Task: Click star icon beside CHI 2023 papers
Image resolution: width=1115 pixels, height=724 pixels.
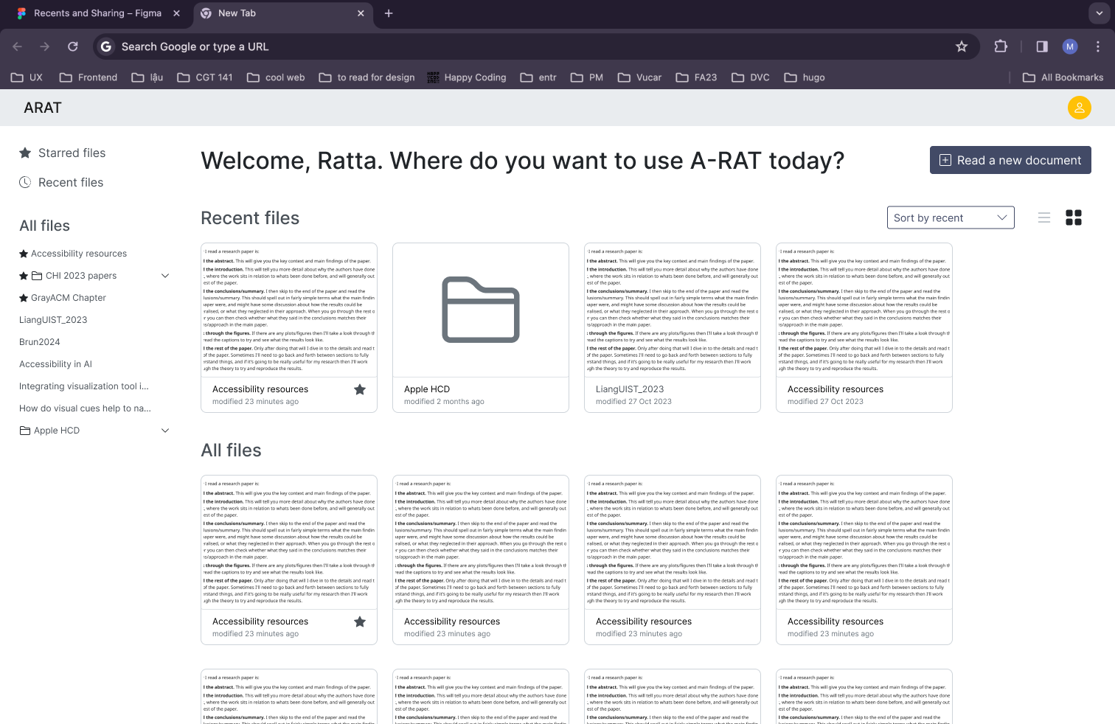Action: (x=24, y=276)
